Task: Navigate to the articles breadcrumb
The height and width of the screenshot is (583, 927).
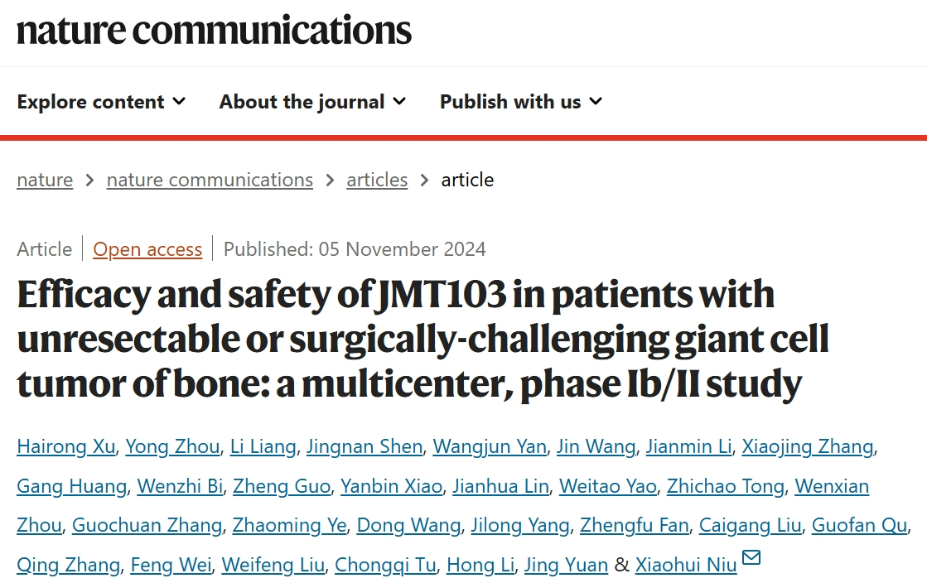Action: coord(377,180)
